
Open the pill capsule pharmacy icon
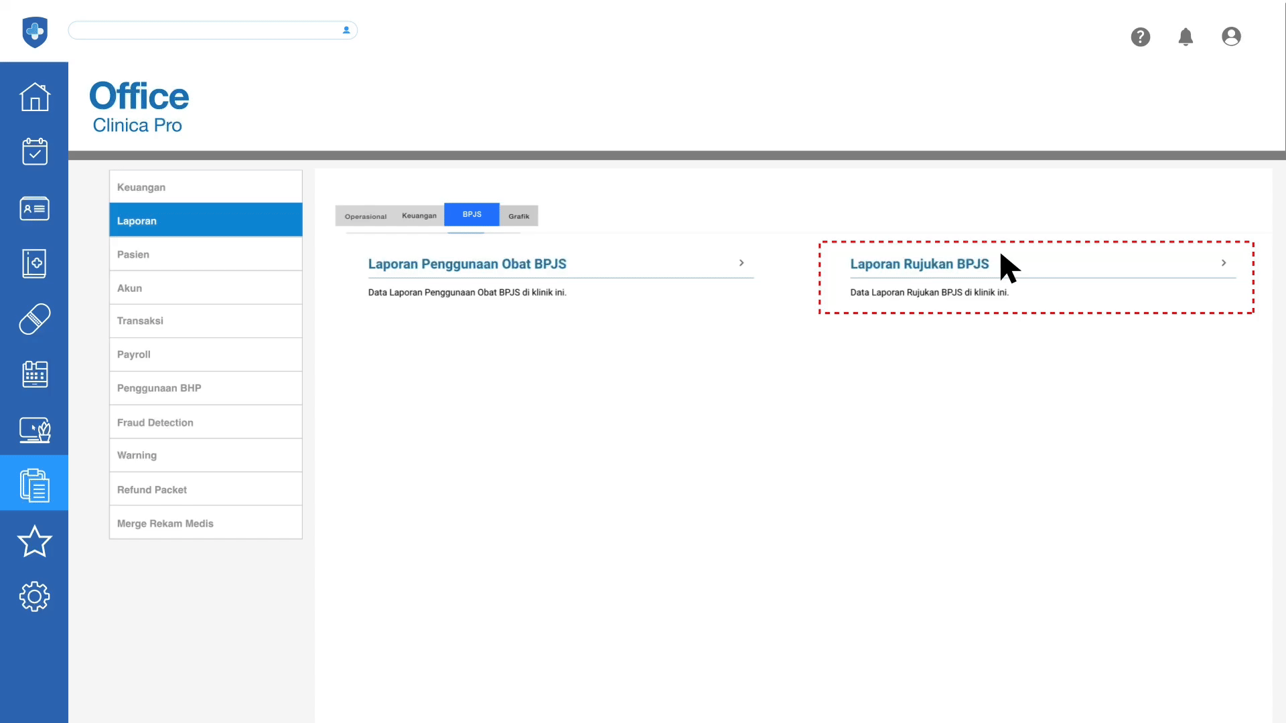(x=34, y=319)
